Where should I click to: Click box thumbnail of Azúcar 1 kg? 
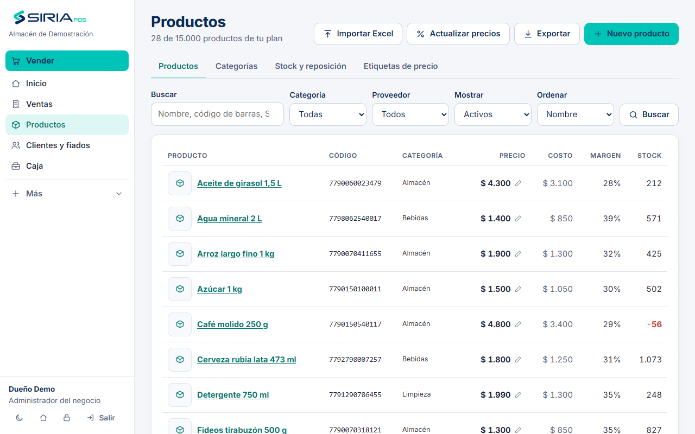point(180,289)
